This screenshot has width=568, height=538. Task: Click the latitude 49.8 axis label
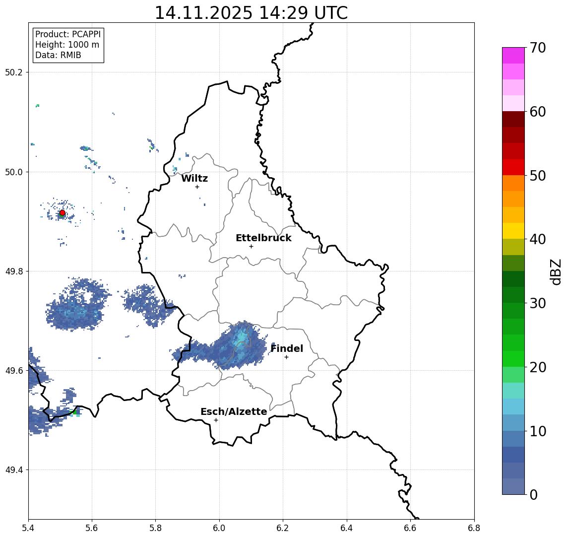(x=14, y=271)
